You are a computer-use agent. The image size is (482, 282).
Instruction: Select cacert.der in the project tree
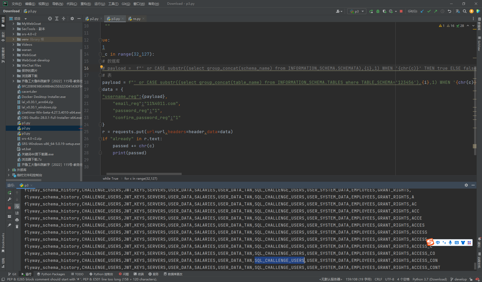[29, 92]
